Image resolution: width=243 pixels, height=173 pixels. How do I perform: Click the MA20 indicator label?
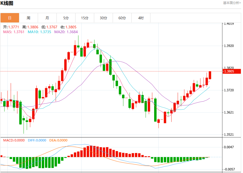pyautogui.click(x=66, y=32)
